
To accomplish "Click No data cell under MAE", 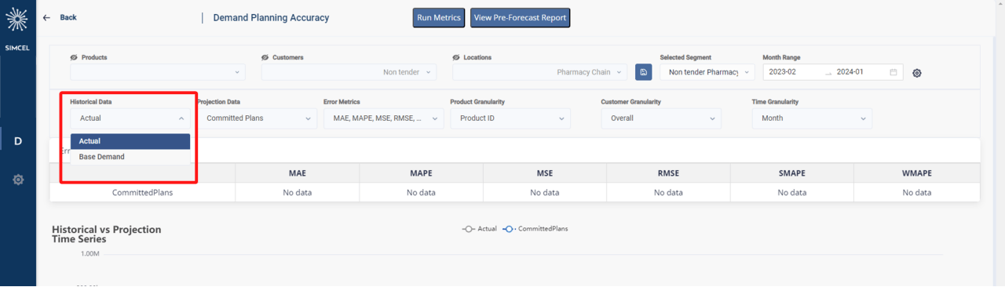I will tap(298, 192).
